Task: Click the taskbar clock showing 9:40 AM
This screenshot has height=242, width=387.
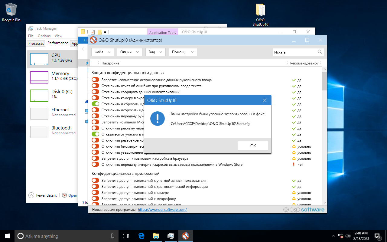Action: coord(361,236)
